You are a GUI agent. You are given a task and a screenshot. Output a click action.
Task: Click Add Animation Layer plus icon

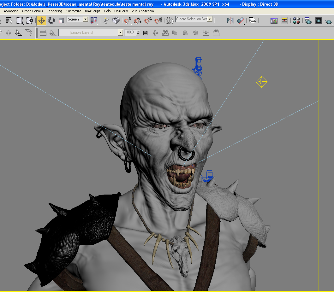155,33
